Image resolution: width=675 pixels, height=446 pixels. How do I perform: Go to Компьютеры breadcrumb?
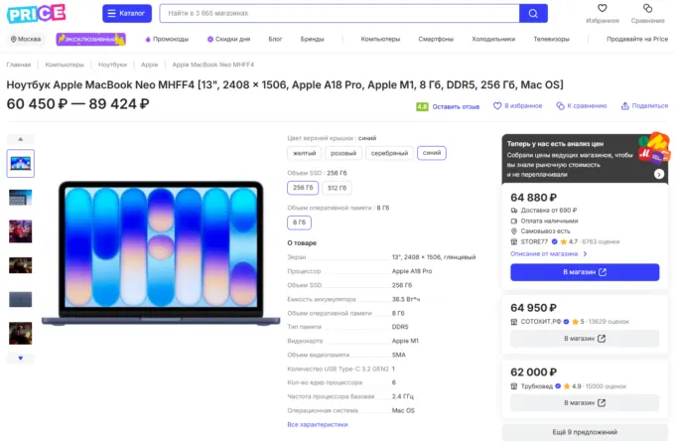pyautogui.click(x=65, y=65)
